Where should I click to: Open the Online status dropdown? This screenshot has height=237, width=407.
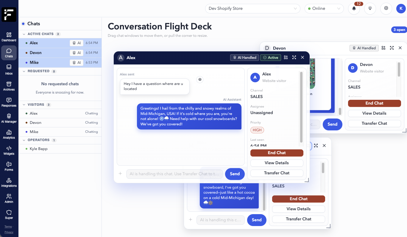tap(324, 8)
